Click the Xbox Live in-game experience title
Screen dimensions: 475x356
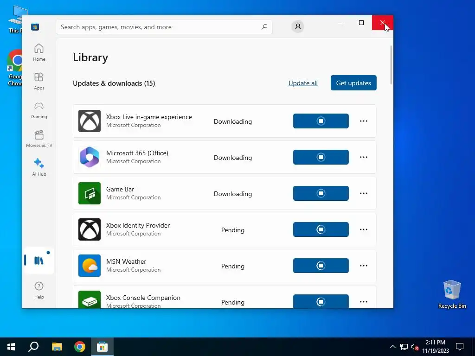pos(149,117)
